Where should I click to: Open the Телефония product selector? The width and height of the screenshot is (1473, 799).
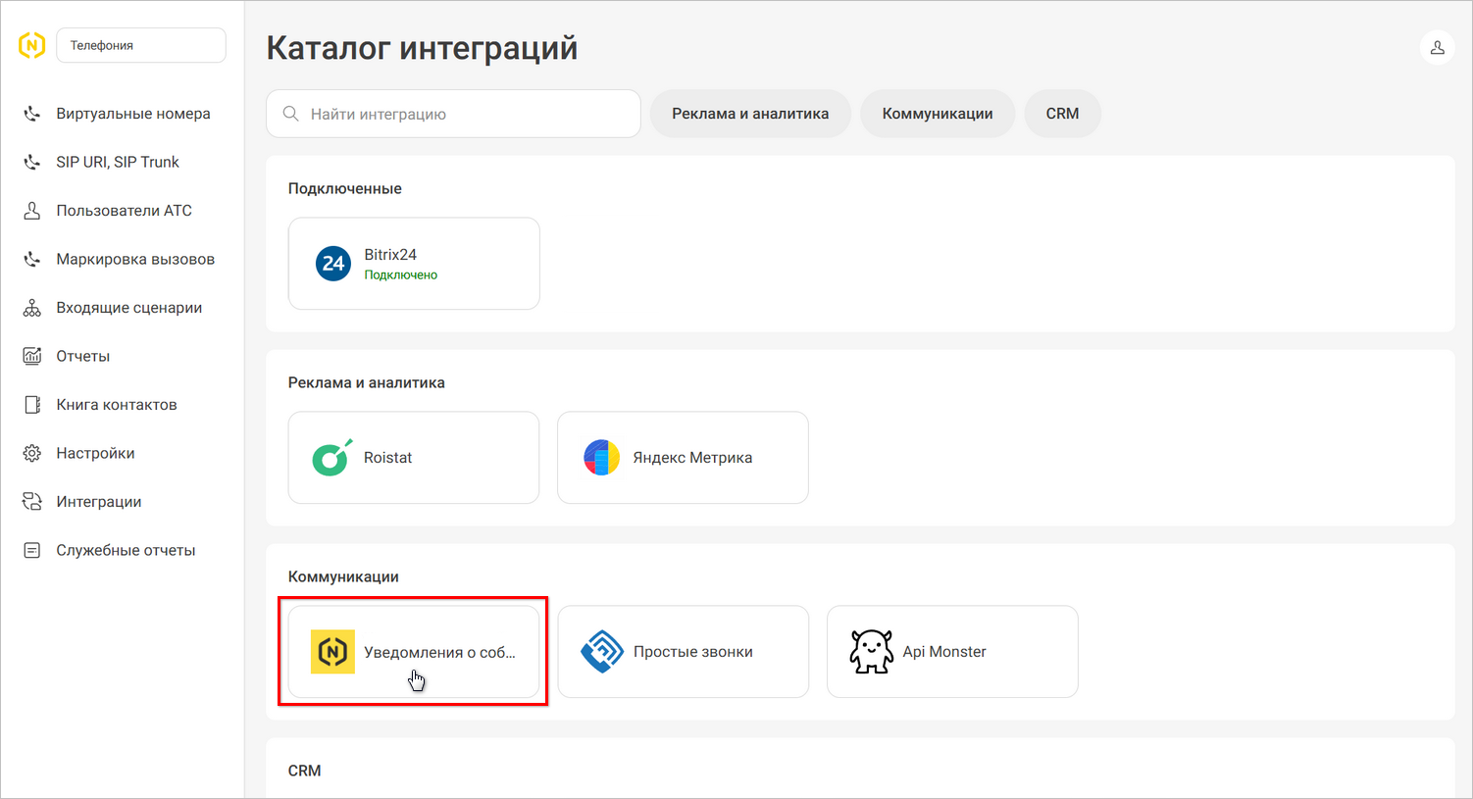pyautogui.click(x=140, y=44)
